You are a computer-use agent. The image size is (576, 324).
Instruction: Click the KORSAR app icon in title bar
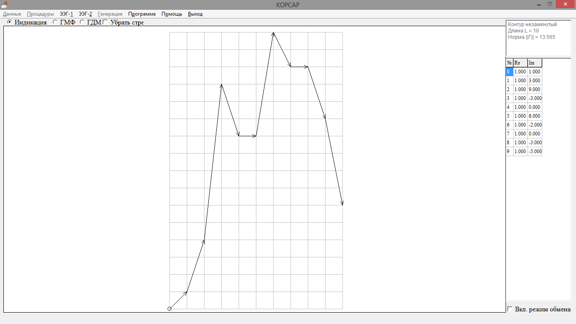pyautogui.click(x=4, y=5)
